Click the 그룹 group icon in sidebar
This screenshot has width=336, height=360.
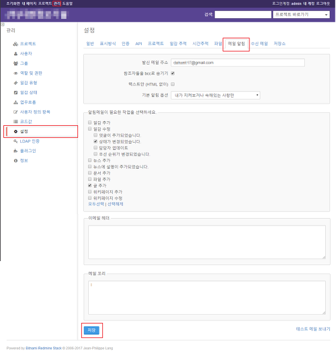coord(15,63)
